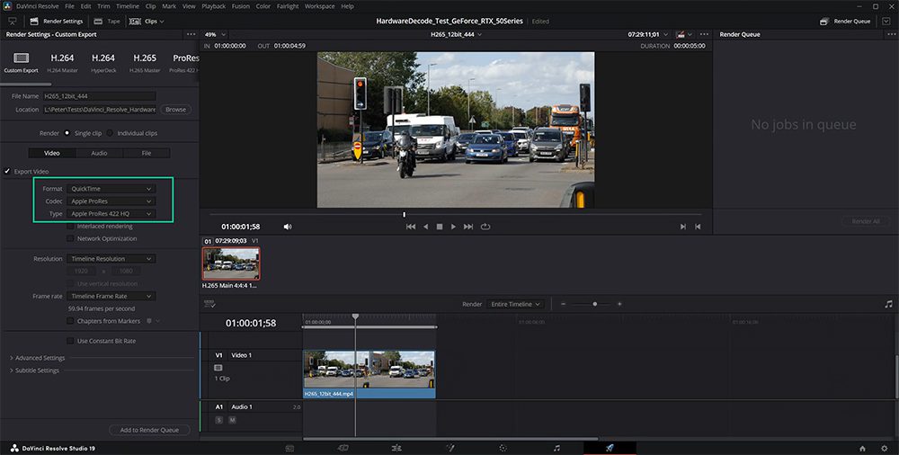Click the timeline audio note icon
Screen dimensions: 899x455
[889, 304]
